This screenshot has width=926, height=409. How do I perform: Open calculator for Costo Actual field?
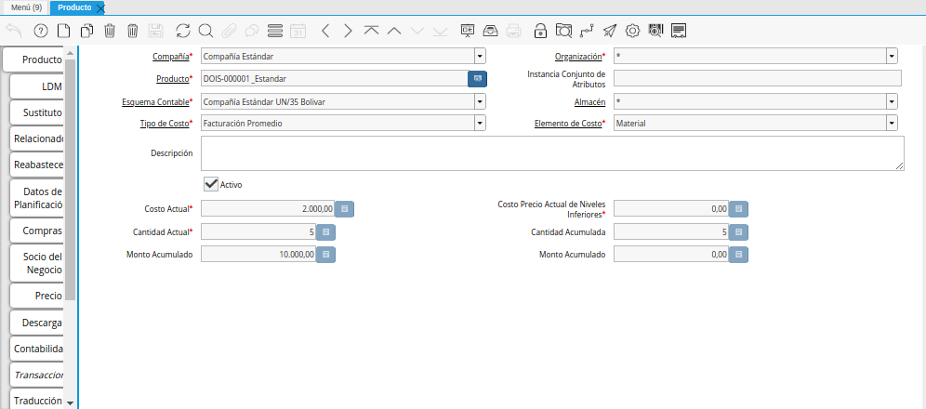pyautogui.click(x=344, y=209)
